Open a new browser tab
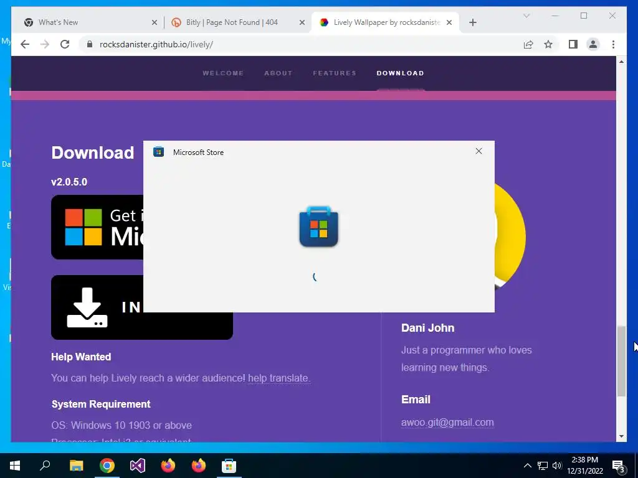 (472, 22)
